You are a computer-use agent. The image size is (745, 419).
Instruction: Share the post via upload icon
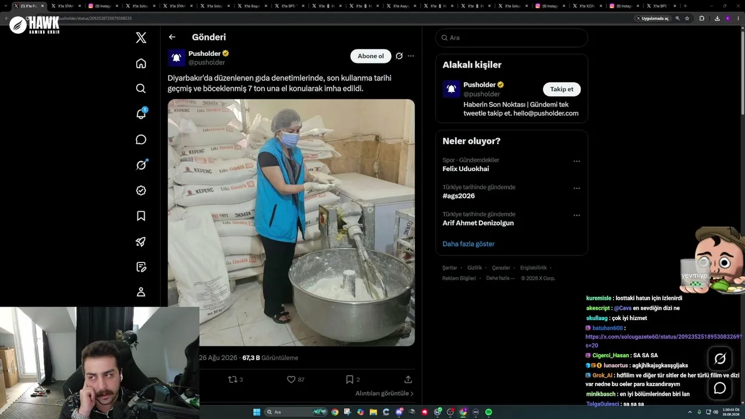click(408, 379)
